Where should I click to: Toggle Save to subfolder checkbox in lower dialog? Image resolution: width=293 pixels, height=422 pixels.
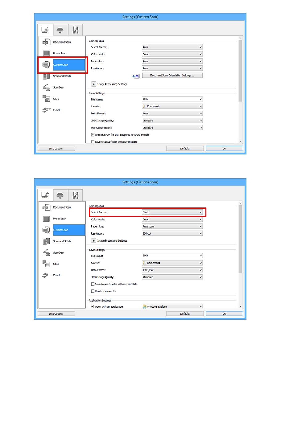[93, 284]
